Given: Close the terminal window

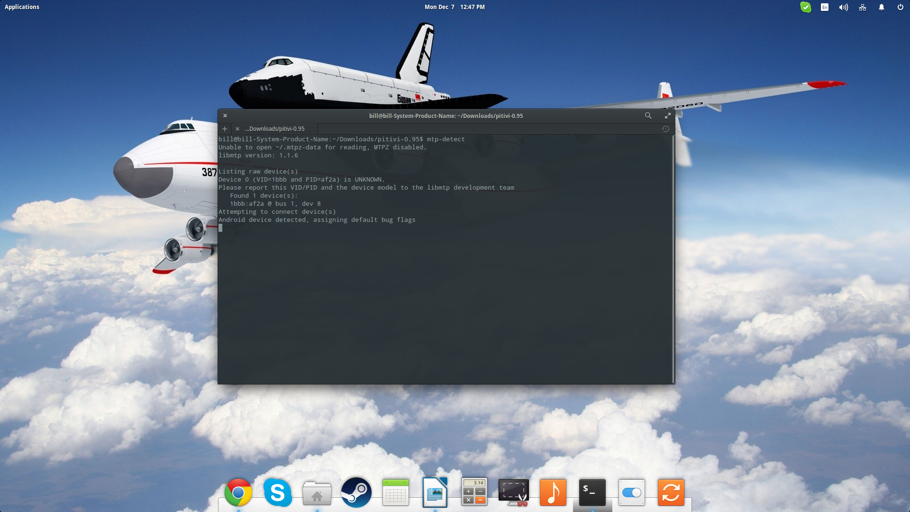Looking at the screenshot, I should [225, 116].
